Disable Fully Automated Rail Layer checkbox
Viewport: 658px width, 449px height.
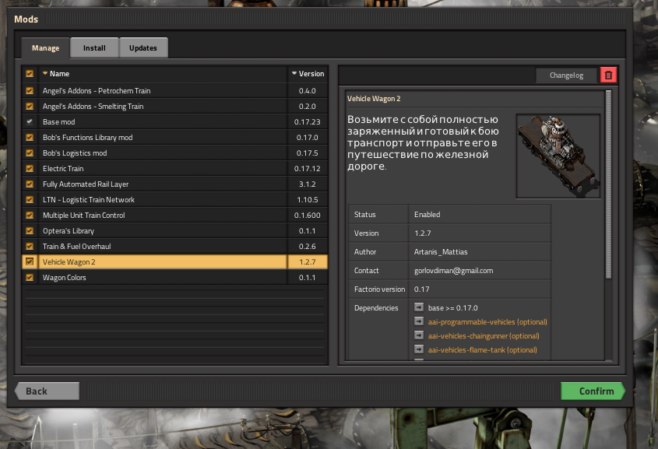(30, 184)
